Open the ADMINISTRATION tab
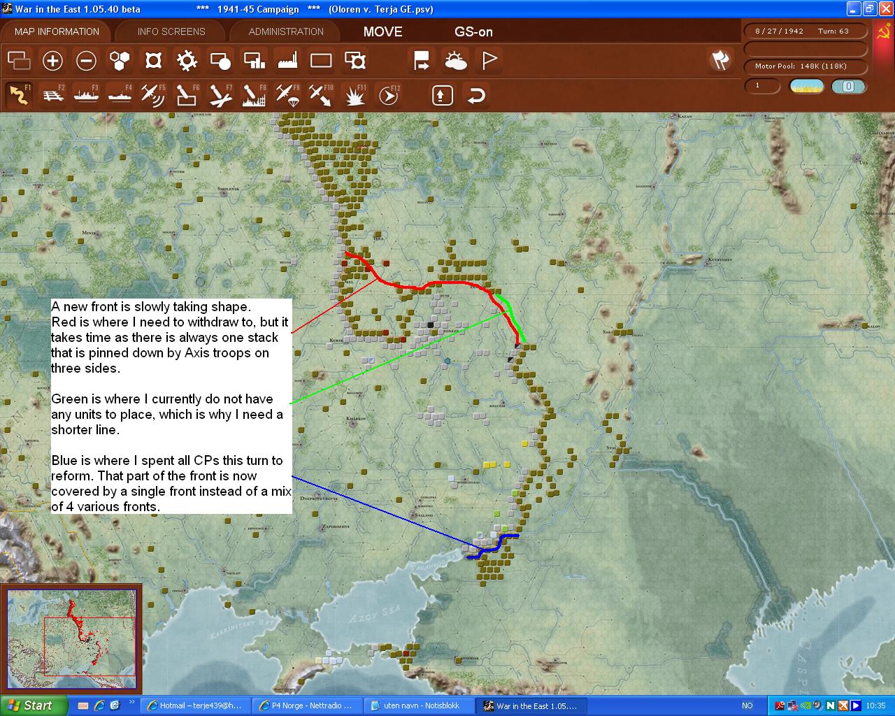The width and height of the screenshot is (895, 716). (286, 31)
